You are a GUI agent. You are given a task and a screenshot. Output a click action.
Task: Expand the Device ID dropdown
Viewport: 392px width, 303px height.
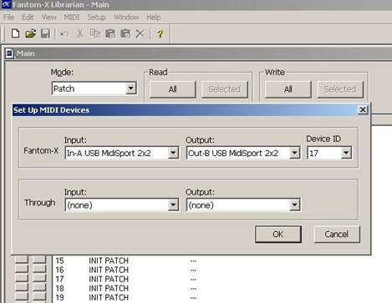click(346, 153)
